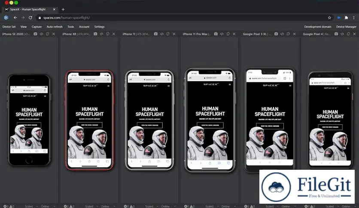This screenshot has width=359, height=208.
Task: Rotate the Google Pixel 4 device
Action: [x=348, y=34]
